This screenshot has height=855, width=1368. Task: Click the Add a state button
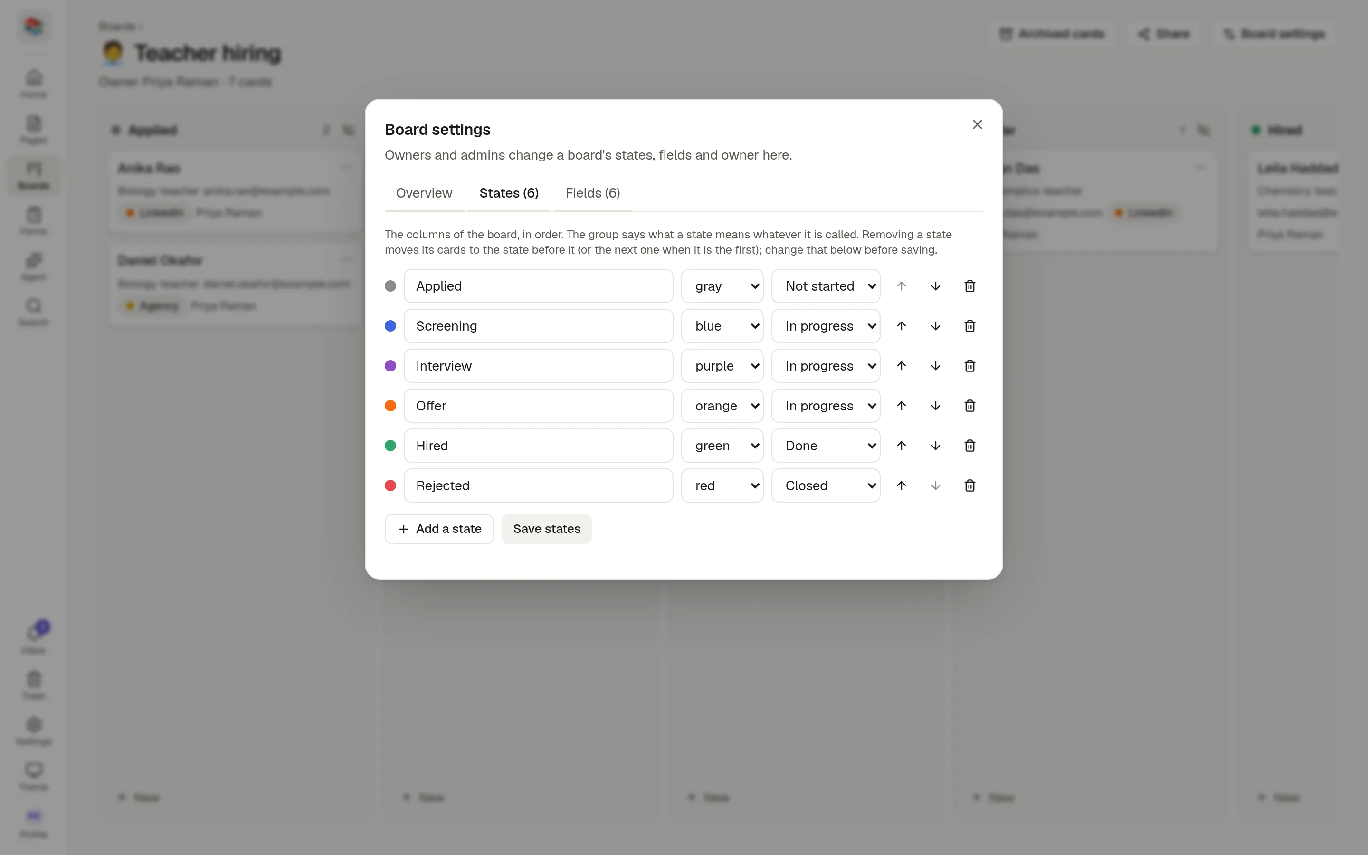(x=439, y=529)
